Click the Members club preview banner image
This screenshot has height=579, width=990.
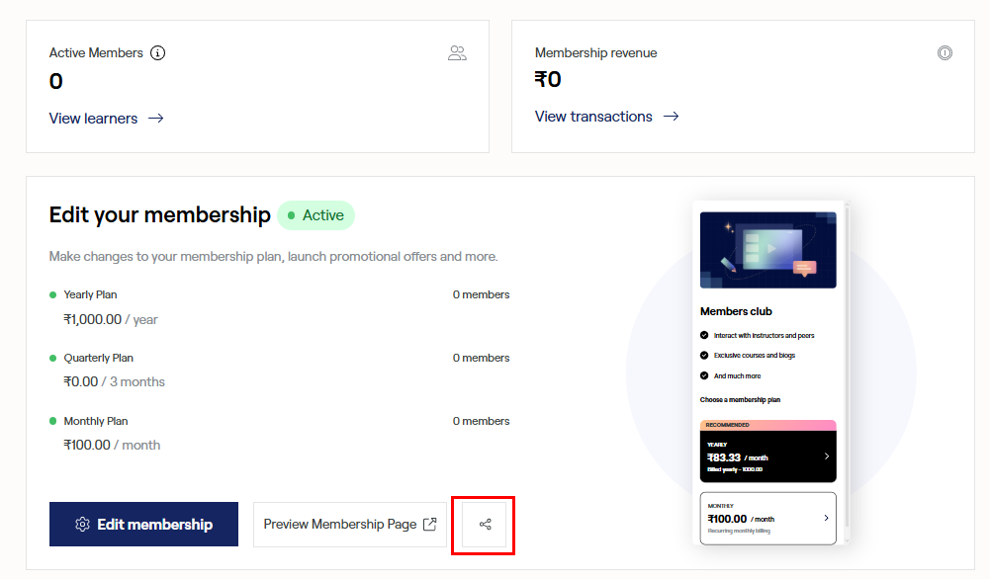767,249
